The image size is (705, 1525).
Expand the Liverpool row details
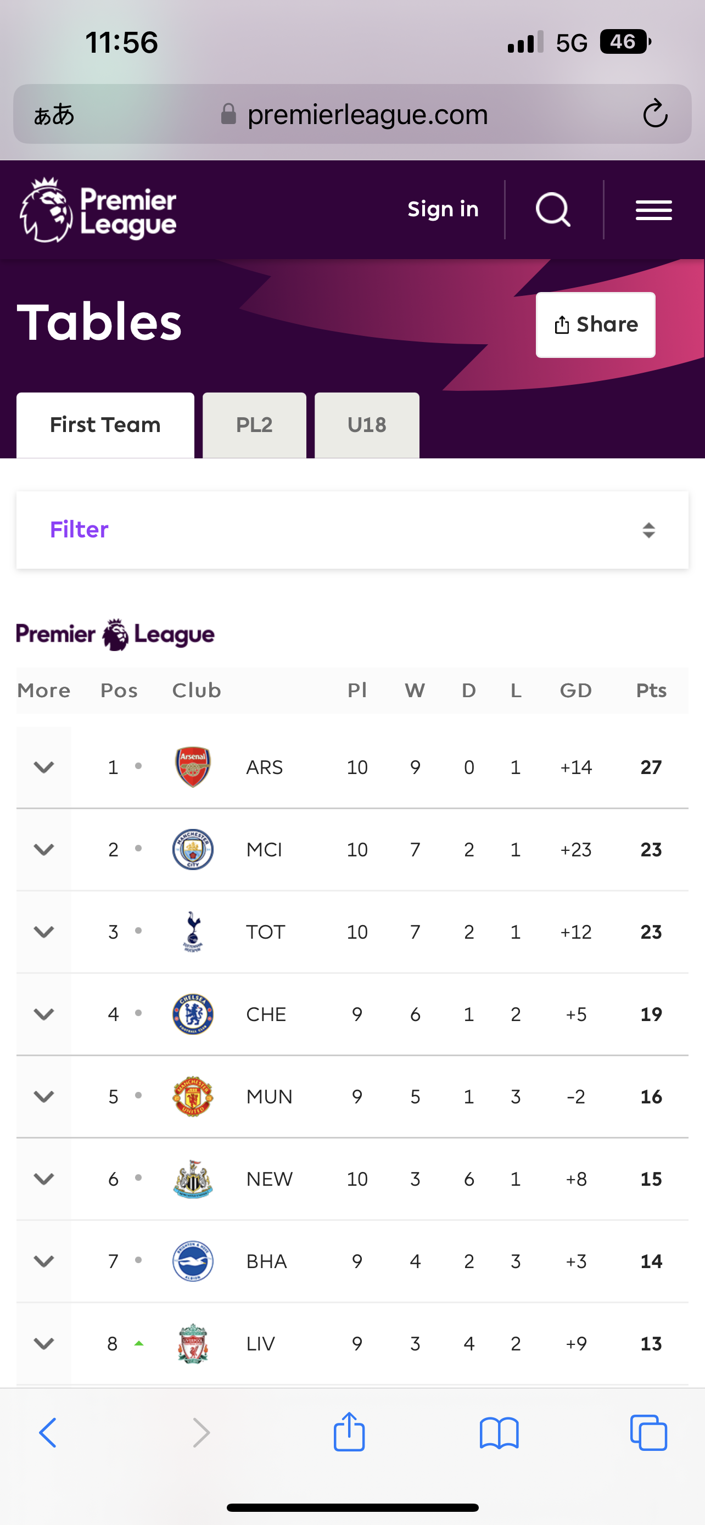coord(44,1344)
